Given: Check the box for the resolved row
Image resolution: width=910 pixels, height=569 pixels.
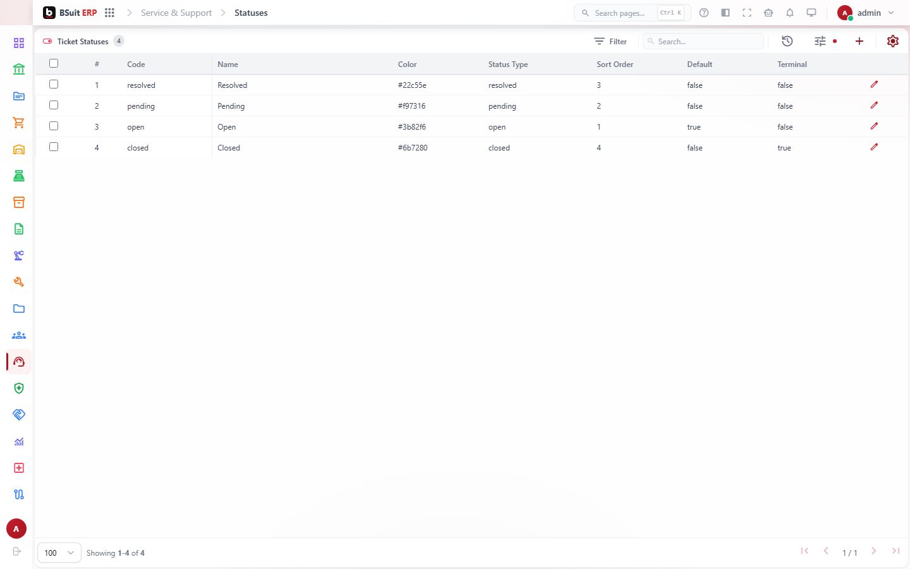Looking at the screenshot, I should pos(54,84).
